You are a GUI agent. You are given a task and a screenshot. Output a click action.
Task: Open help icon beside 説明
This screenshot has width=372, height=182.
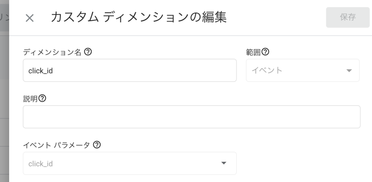pos(42,98)
